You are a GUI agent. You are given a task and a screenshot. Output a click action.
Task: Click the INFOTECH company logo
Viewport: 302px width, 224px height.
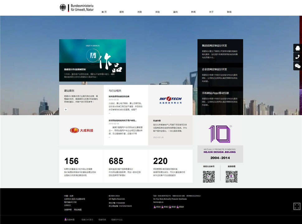(x=170, y=100)
